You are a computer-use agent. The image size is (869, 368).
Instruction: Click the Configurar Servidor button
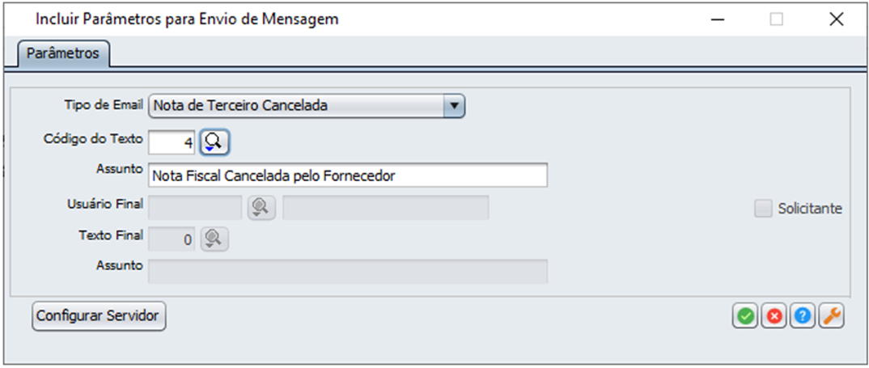(99, 316)
